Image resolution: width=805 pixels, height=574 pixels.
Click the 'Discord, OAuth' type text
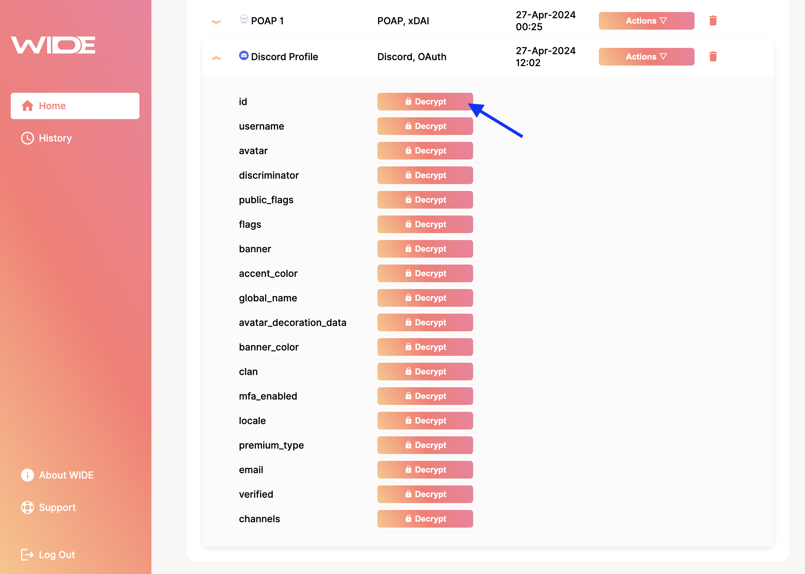412,57
